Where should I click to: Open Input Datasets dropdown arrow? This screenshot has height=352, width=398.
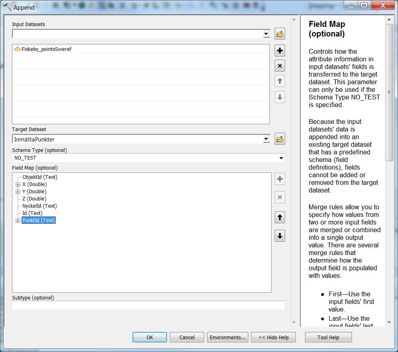266,34
